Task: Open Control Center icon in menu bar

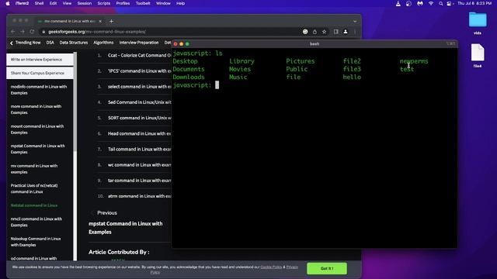Action: point(449,3)
